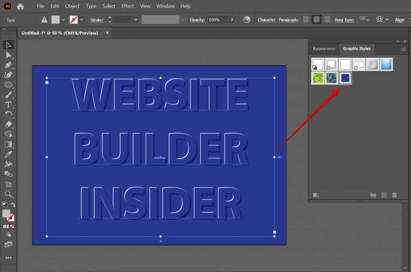The height and width of the screenshot is (272, 411).
Task: Open the Character panel link
Action: point(267,20)
